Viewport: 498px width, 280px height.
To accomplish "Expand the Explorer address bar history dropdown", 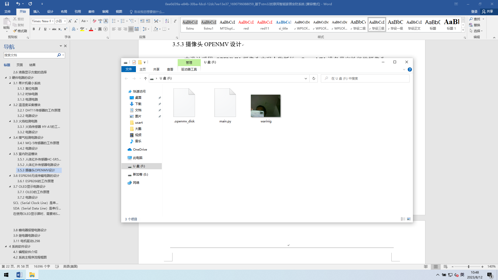I will [306, 78].
